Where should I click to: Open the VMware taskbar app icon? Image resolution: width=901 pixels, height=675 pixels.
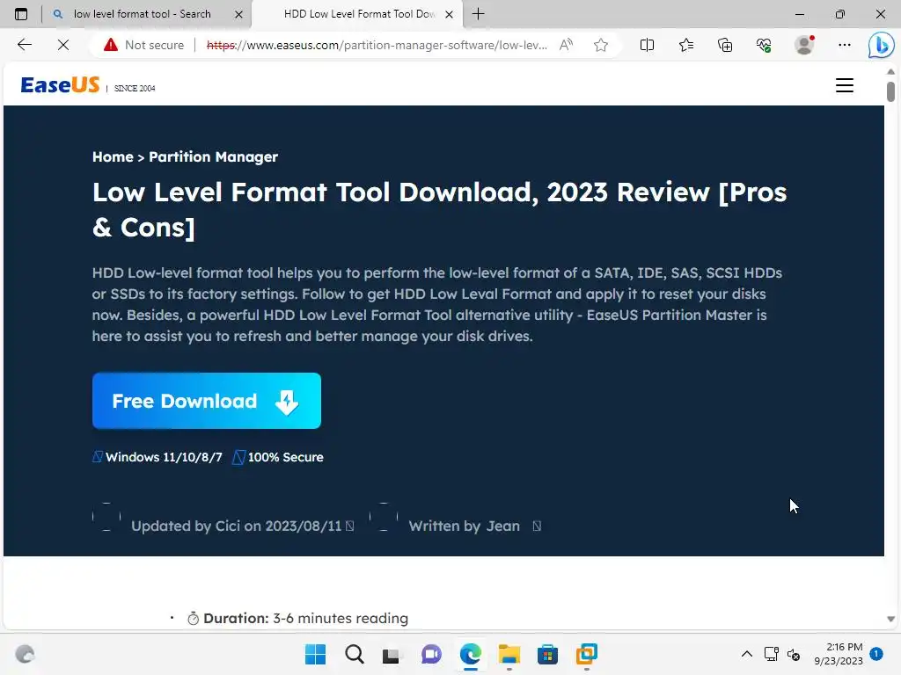tap(587, 654)
